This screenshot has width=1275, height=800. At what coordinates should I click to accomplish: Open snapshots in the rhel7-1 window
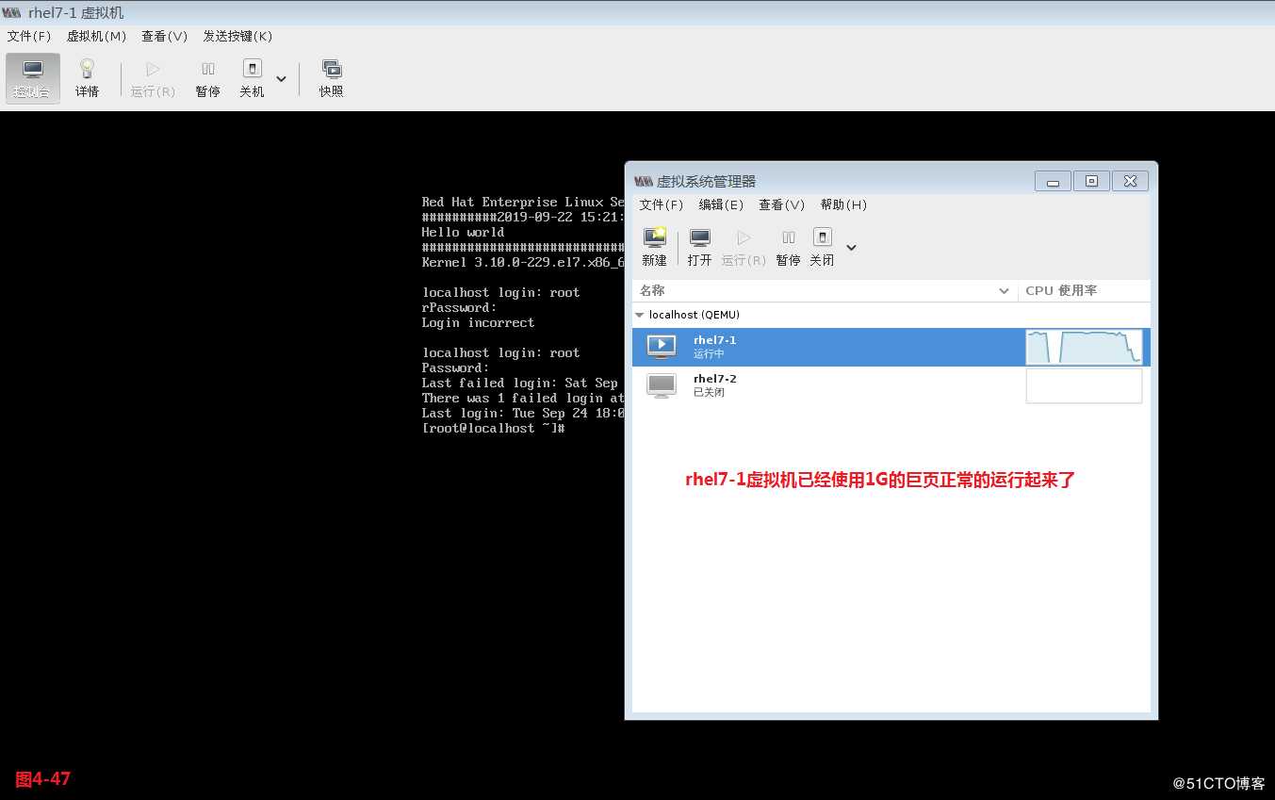coord(332,78)
